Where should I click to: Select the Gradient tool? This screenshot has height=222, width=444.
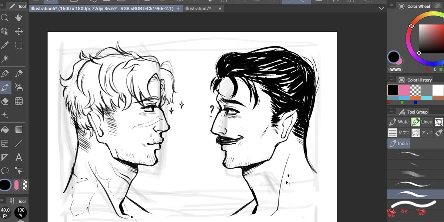click(19, 129)
